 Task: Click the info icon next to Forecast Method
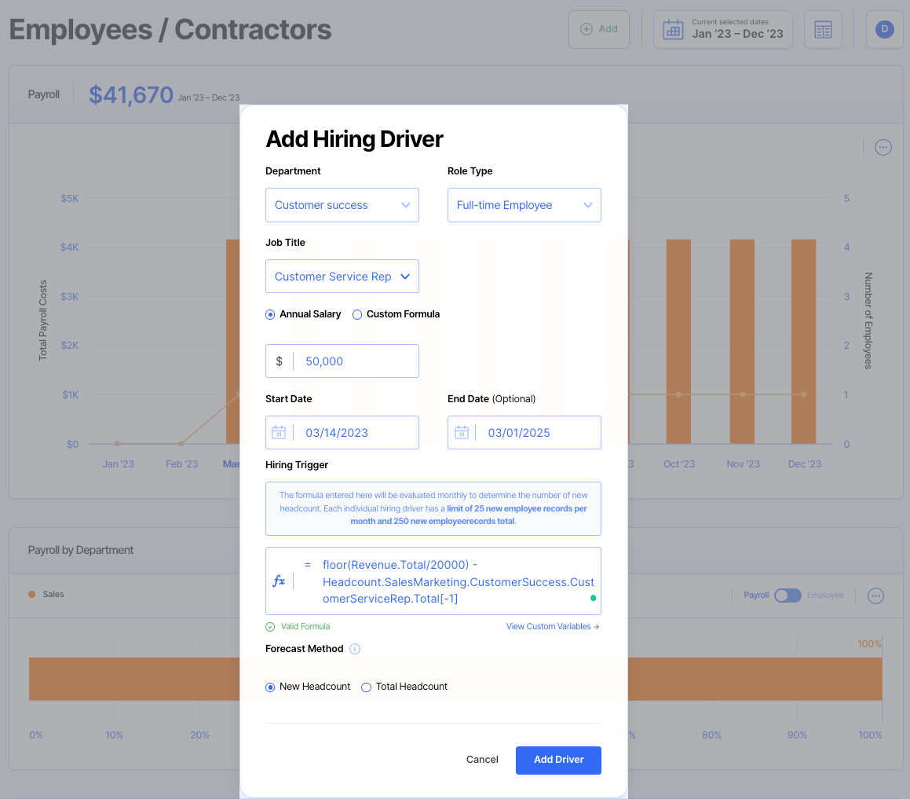tap(354, 649)
